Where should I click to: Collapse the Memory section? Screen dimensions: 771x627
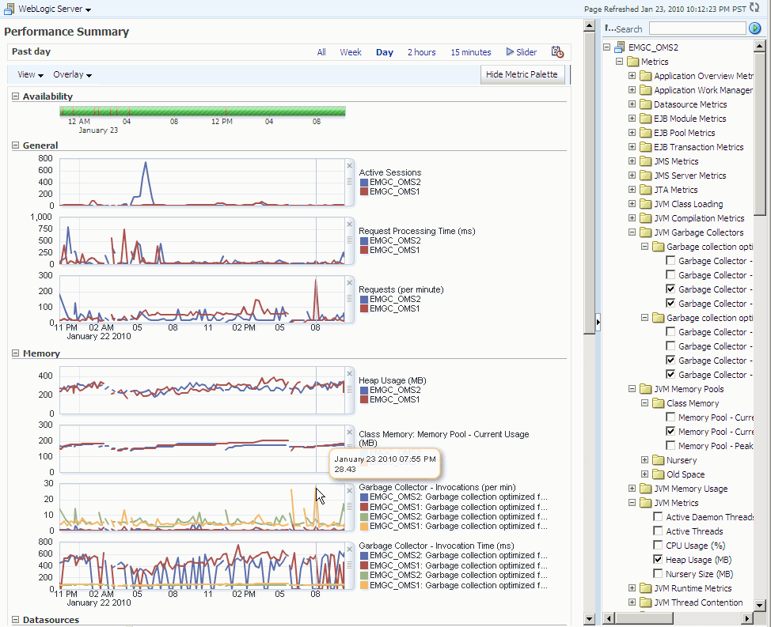tap(15, 353)
